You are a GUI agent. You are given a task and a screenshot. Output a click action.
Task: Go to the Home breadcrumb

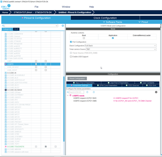point(5,13)
